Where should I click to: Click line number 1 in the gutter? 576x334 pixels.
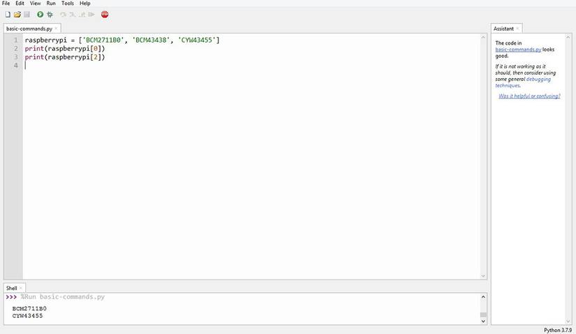tap(16, 40)
